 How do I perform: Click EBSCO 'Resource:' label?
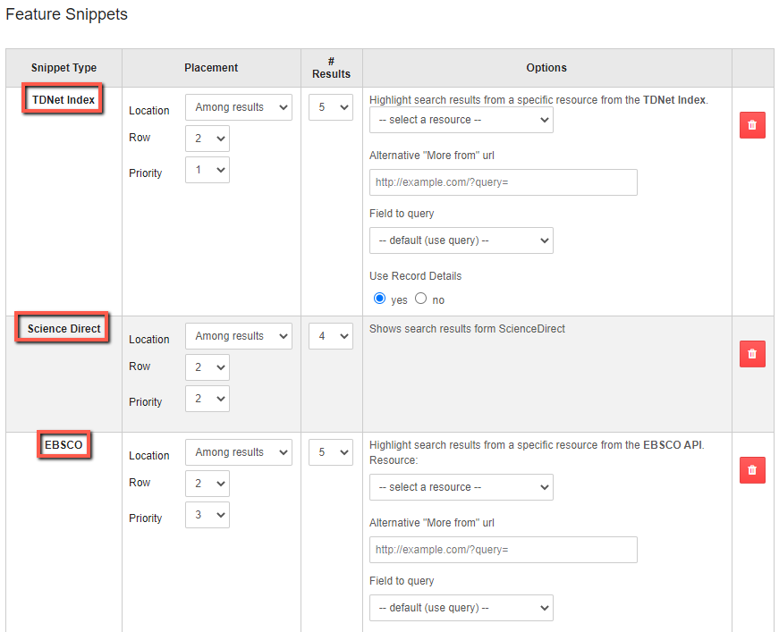click(x=394, y=460)
